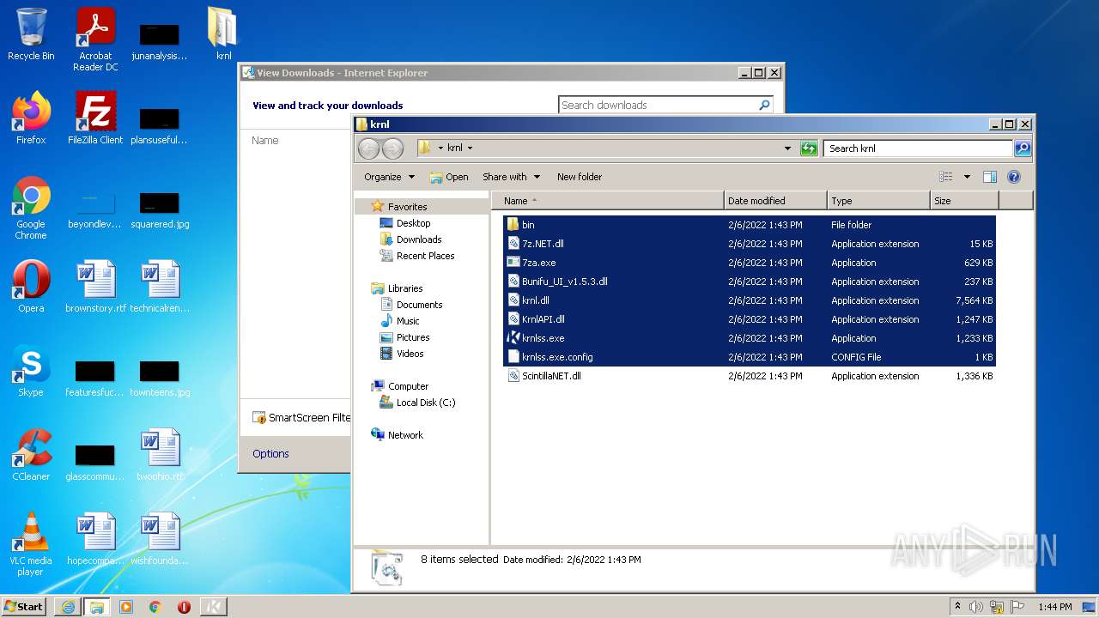Open the Videos library
Image resolution: width=1099 pixels, height=618 pixels.
[410, 354]
